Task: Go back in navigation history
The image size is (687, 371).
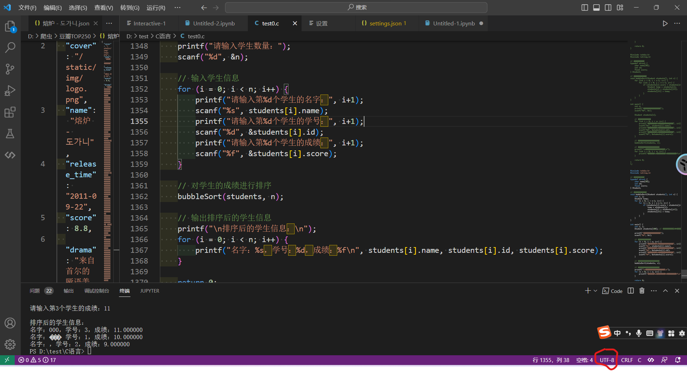Action: [x=204, y=8]
